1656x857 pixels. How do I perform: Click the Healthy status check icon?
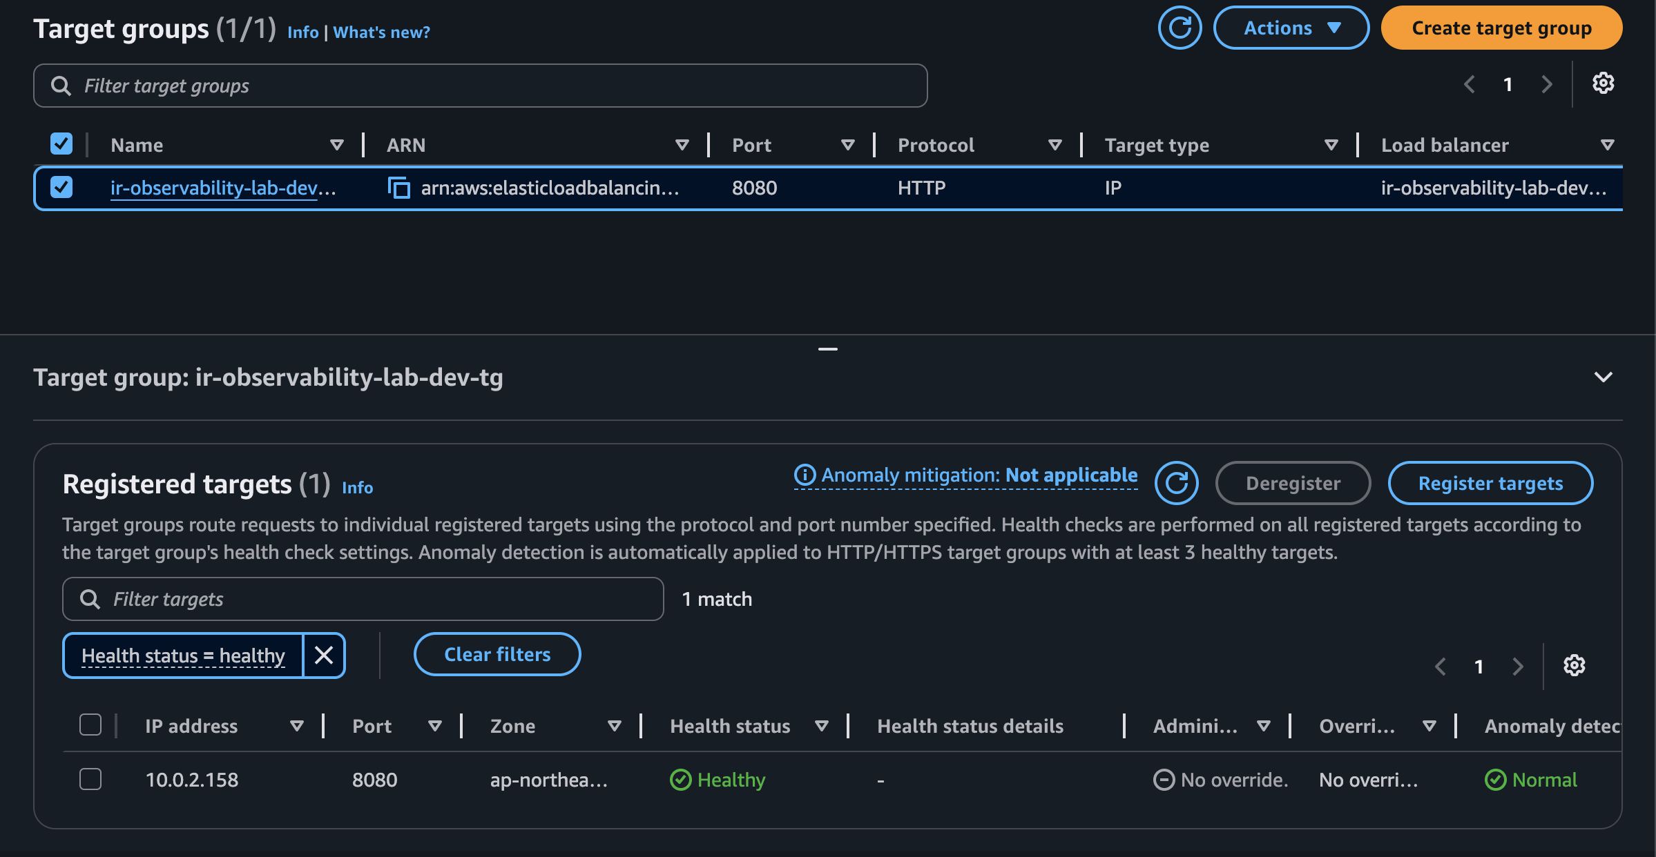pos(680,780)
